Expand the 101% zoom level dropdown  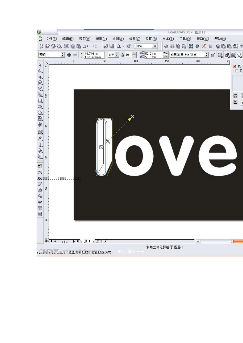(155, 46)
